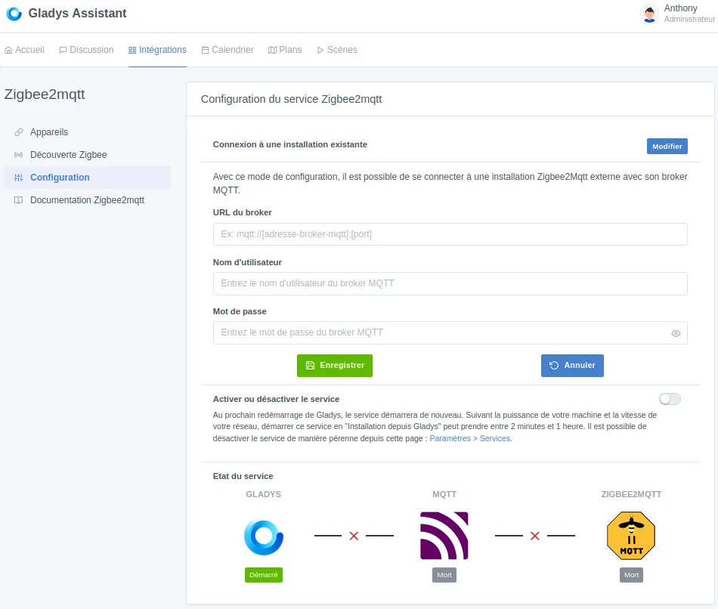The height and width of the screenshot is (609, 718).
Task: Open the Configuration section in sidebar
Action: point(60,177)
